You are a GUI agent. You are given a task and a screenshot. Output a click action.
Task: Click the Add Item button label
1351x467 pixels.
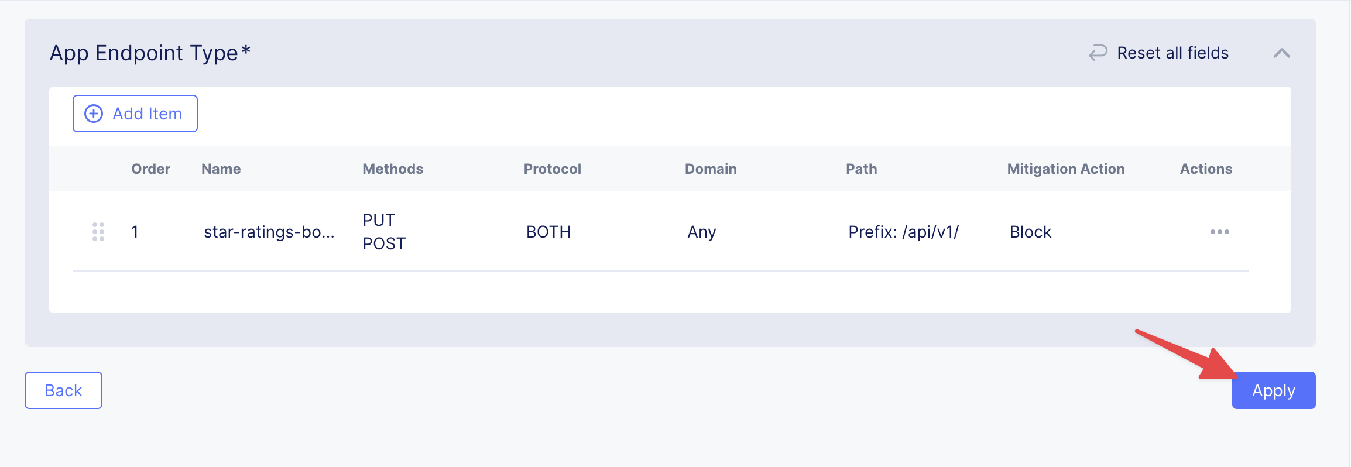(x=147, y=114)
